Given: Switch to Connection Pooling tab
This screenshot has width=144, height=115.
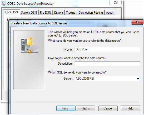Looking at the screenshot, I should coord(91,13).
